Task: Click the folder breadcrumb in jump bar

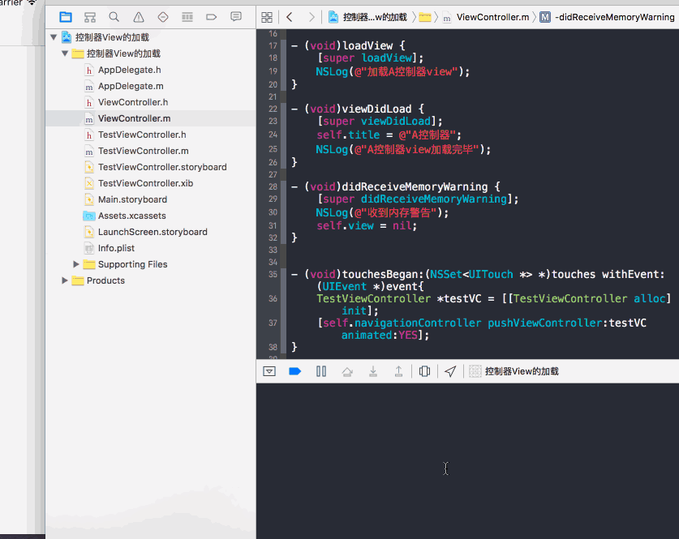Action: point(425,17)
